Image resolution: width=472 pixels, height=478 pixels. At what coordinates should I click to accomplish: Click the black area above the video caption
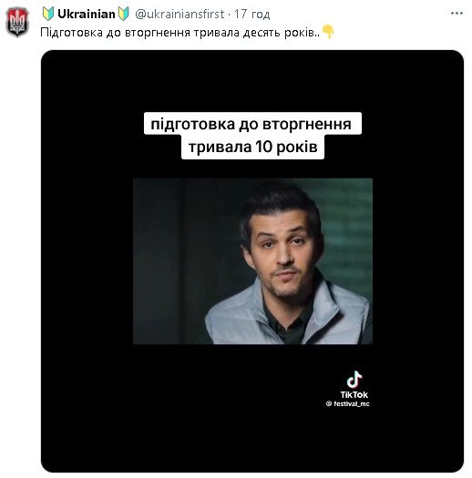[x=252, y=81]
